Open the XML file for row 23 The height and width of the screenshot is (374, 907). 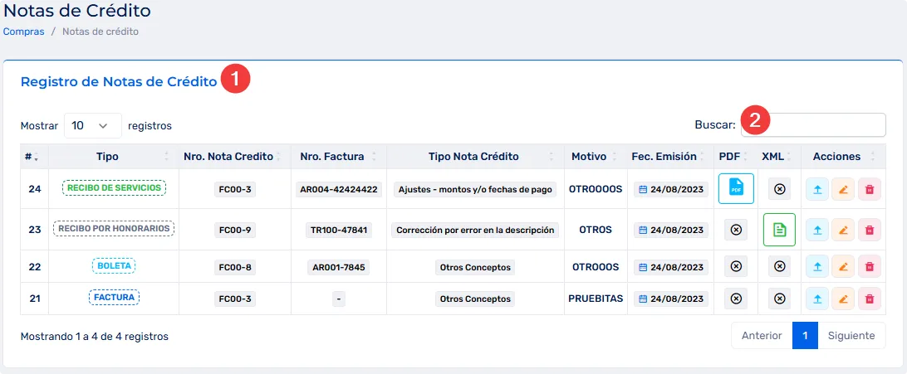[x=779, y=230]
